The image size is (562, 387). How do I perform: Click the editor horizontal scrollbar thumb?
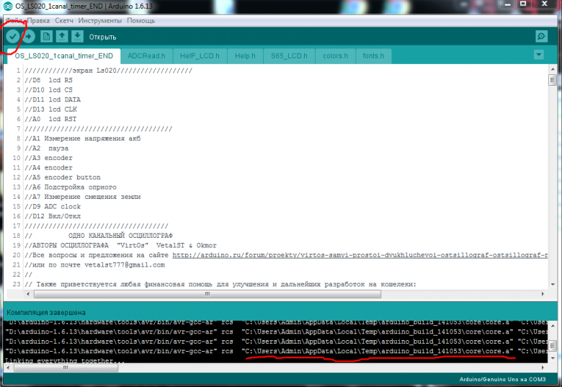pos(208,294)
